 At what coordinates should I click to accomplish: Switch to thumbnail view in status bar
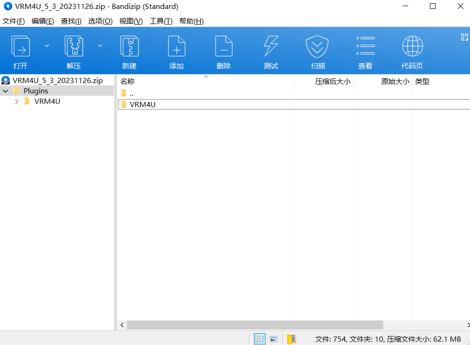pyautogui.click(x=274, y=339)
